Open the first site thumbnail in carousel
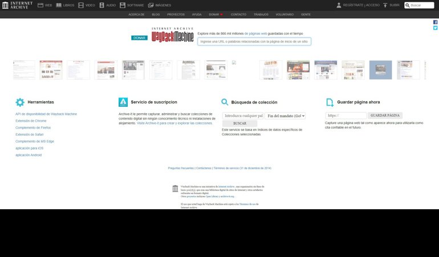The height and width of the screenshot is (257, 439). coord(24,70)
